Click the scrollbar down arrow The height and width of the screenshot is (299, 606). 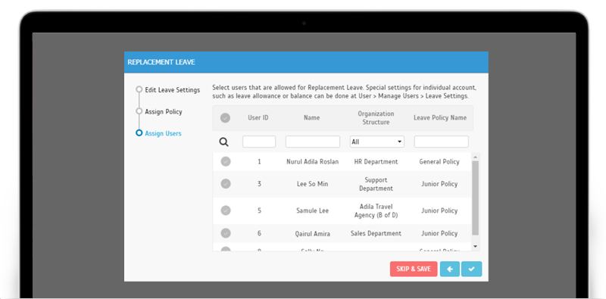tap(476, 247)
